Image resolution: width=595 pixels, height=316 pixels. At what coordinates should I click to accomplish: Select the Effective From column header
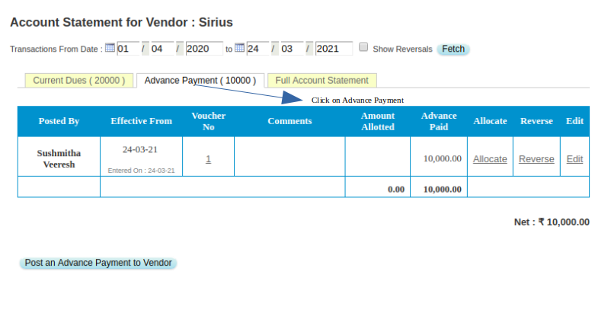pos(141,121)
